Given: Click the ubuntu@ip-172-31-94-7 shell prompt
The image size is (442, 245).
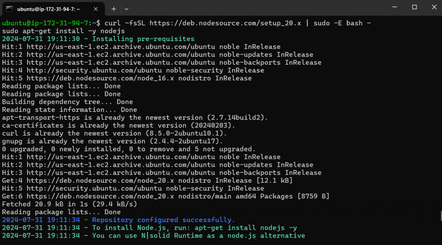Looking at the screenshot, I should (51, 23).
